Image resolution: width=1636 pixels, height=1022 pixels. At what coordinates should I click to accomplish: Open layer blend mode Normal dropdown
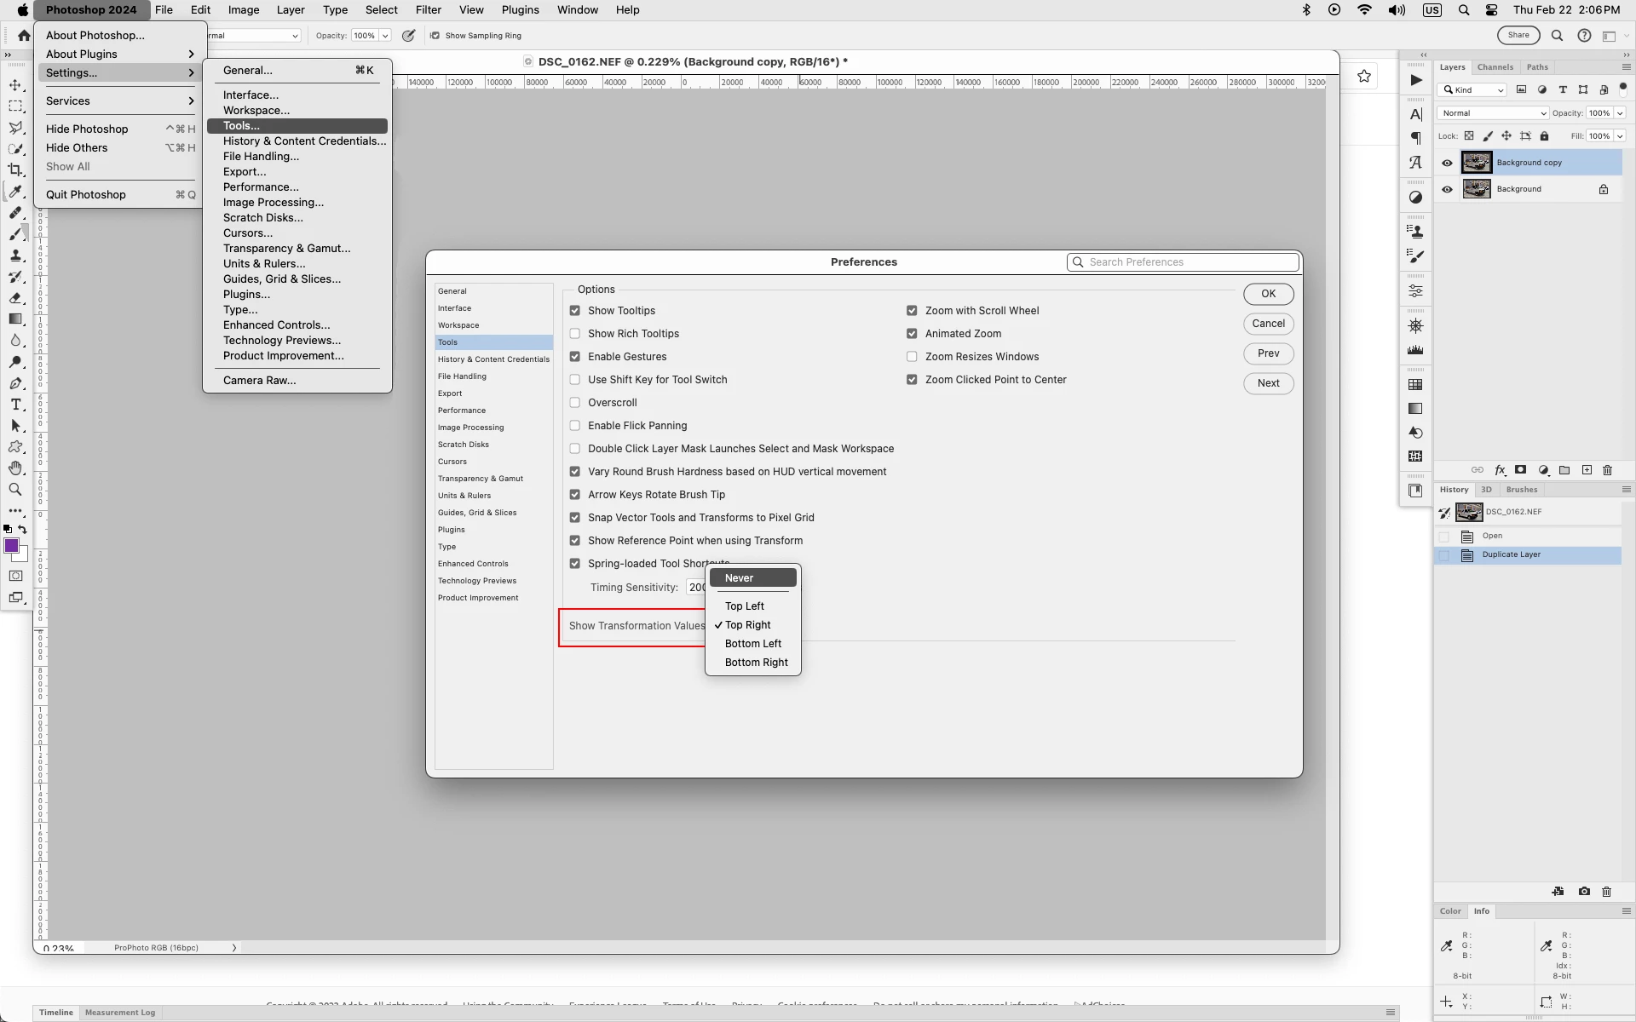point(1493,113)
